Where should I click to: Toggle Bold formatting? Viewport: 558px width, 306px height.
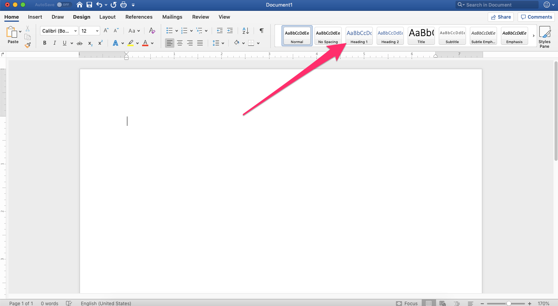click(x=45, y=43)
